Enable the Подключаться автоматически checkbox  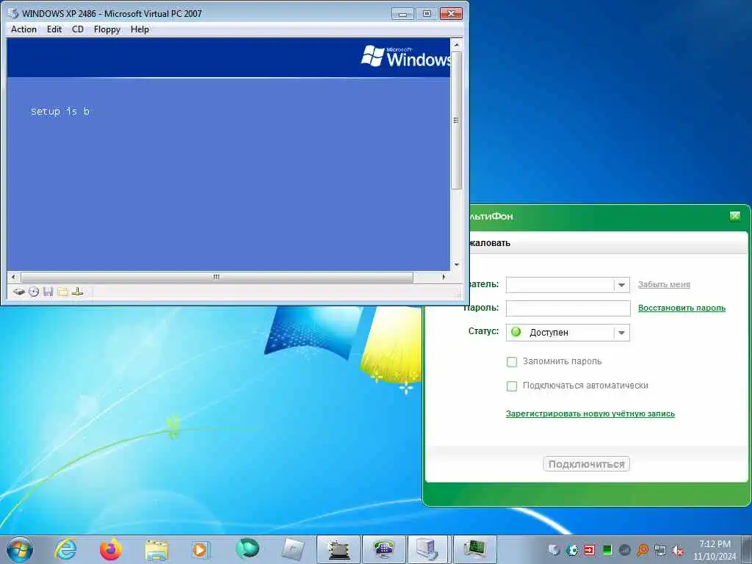pos(512,386)
